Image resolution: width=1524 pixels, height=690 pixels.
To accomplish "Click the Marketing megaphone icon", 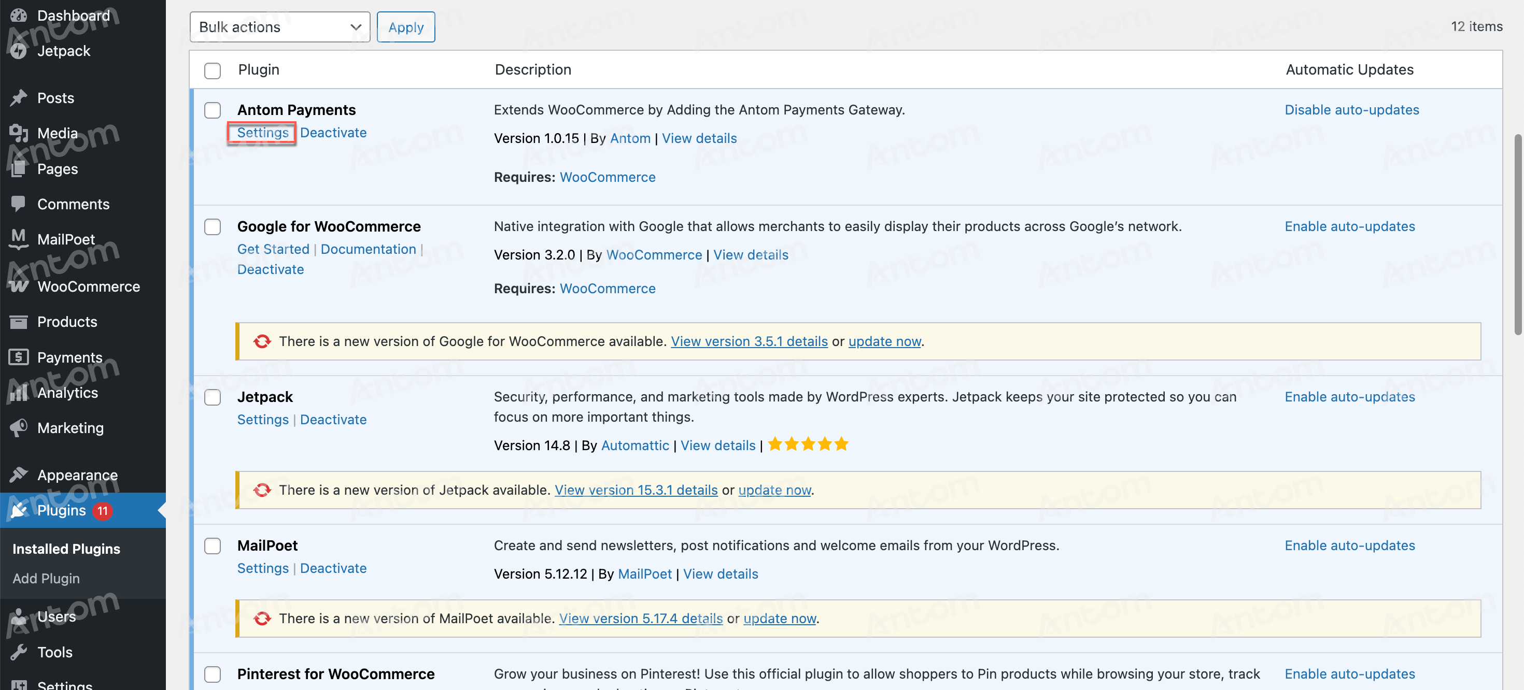I will (19, 427).
